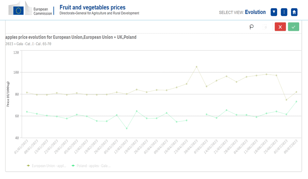Toggle Poland apples Gala legend series

click(91, 166)
